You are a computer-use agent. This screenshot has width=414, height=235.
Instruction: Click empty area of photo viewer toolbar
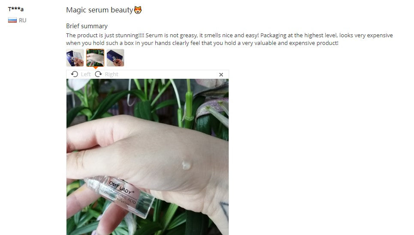point(169,74)
